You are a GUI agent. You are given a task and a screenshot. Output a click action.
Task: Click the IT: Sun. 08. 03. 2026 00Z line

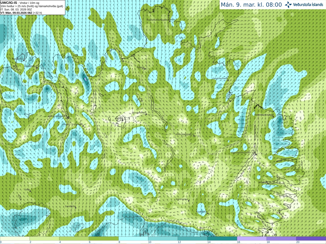pos(16,9)
